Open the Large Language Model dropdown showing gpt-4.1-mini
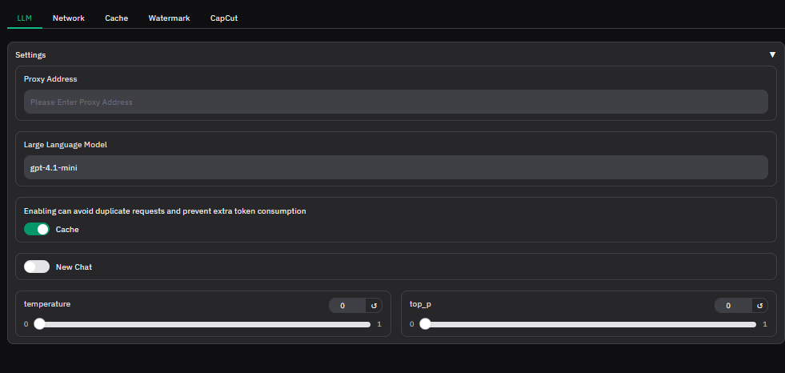This screenshot has width=785, height=373. click(x=395, y=167)
